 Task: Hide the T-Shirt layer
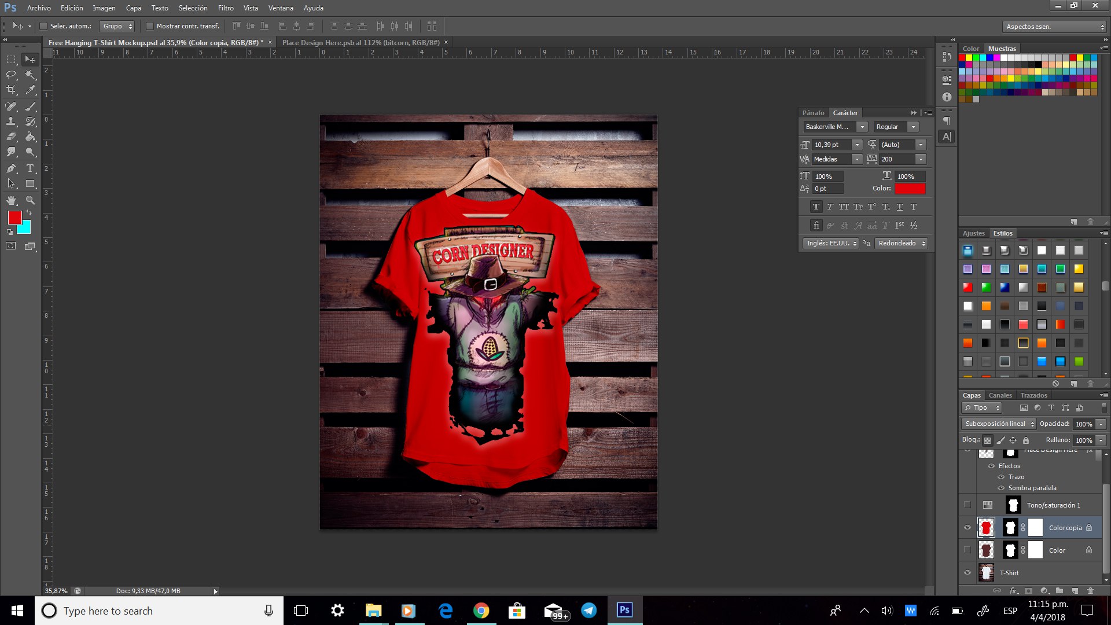coord(967,572)
